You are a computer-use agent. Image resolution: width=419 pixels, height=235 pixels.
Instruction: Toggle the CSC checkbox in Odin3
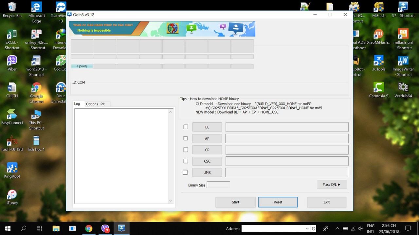pos(186,161)
